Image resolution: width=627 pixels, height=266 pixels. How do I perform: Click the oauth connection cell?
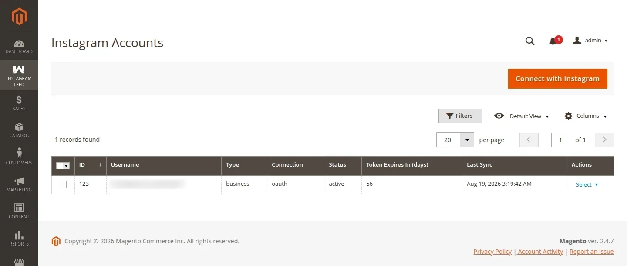296,184
